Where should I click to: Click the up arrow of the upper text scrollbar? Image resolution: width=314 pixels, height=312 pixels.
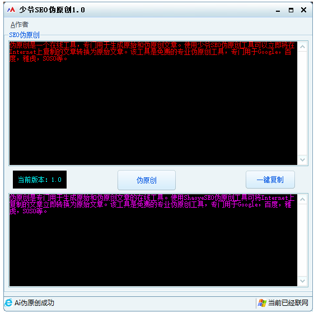pyautogui.click(x=302, y=47)
